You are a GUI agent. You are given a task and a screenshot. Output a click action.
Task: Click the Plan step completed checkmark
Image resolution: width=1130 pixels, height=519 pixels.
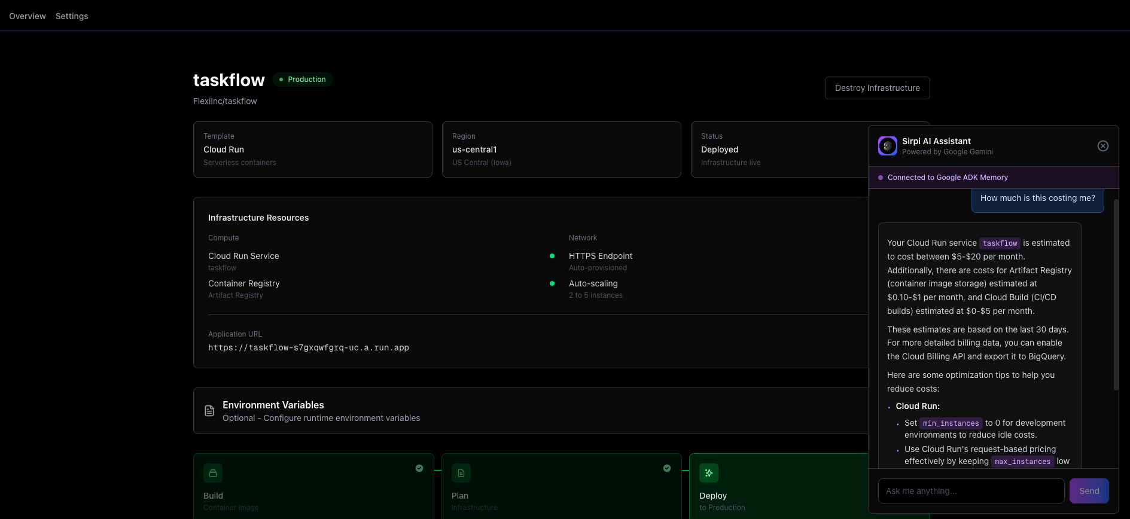[667, 468]
